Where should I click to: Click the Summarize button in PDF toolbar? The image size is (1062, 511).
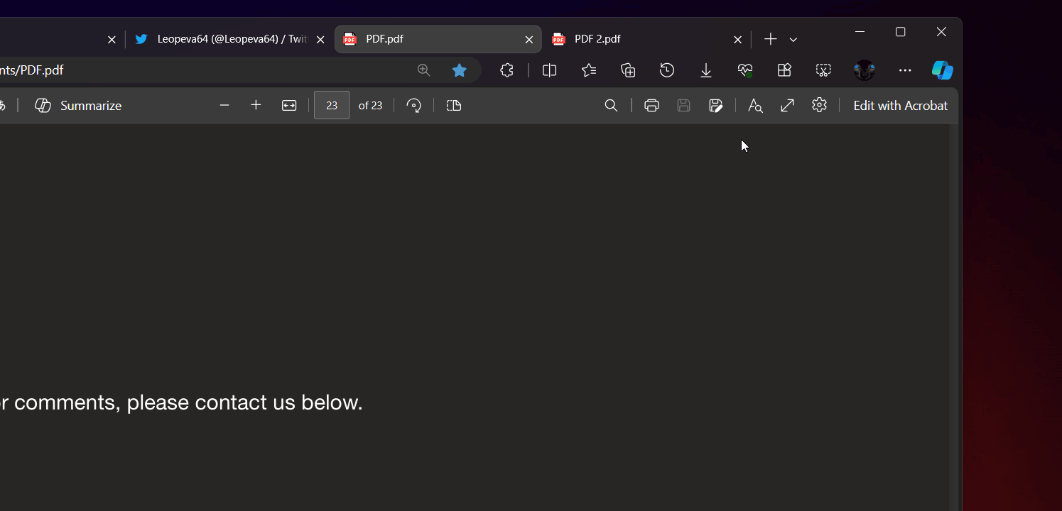tap(78, 106)
